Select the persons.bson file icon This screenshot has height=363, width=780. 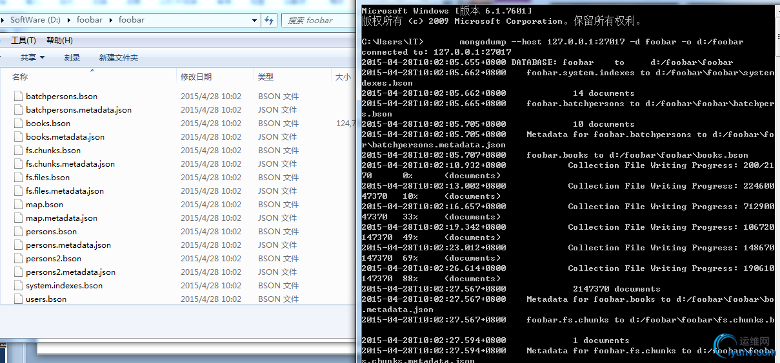[x=18, y=231]
